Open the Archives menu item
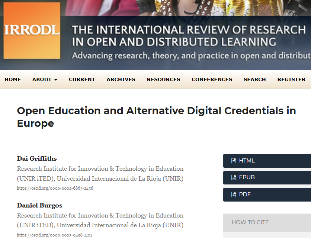Screen dimensions: 311x238 (x=121, y=80)
